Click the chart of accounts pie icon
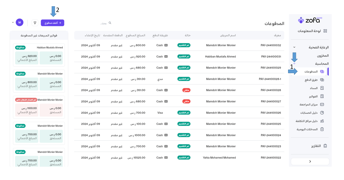Viewport: 344px width, 180px height. click(322, 113)
